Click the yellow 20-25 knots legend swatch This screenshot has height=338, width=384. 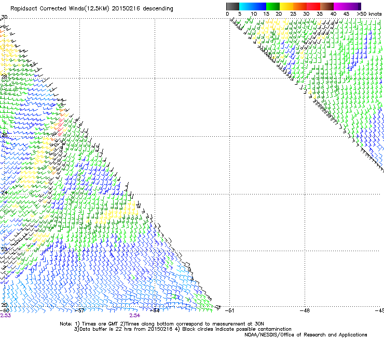point(286,6)
